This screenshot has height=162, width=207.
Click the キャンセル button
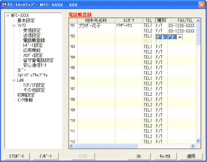pos(165,156)
